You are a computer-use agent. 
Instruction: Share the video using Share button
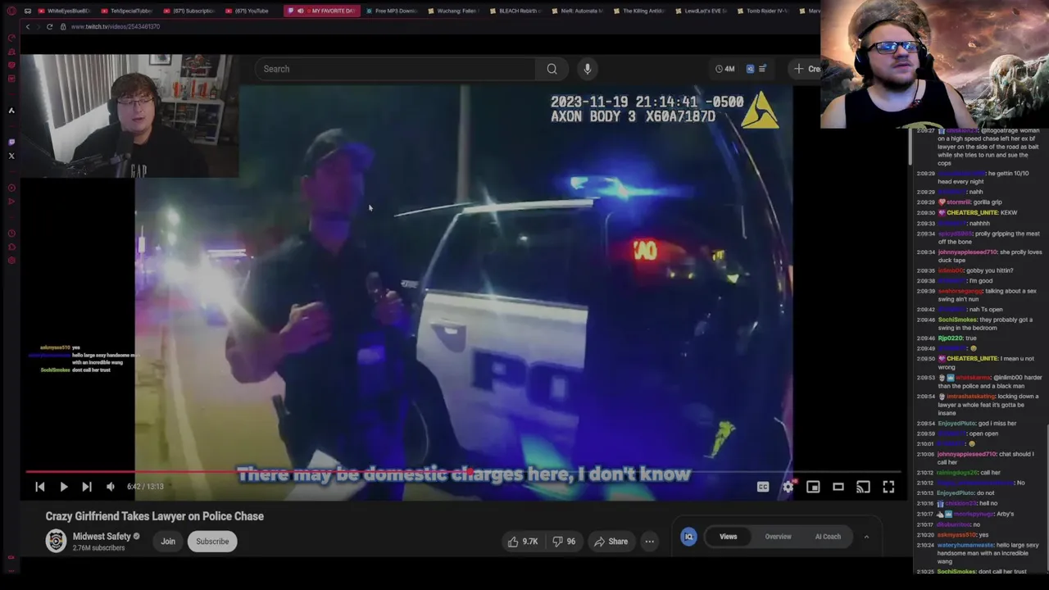[611, 542]
